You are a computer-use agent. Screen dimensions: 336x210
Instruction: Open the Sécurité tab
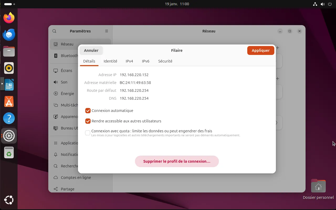click(x=165, y=61)
